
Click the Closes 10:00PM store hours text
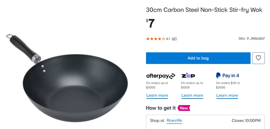[246, 121]
